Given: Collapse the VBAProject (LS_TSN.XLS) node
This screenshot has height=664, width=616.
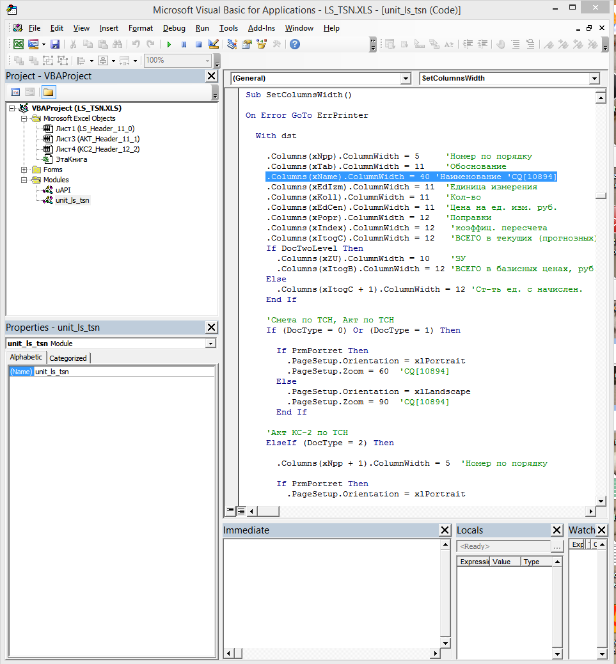Looking at the screenshot, I should [12, 108].
